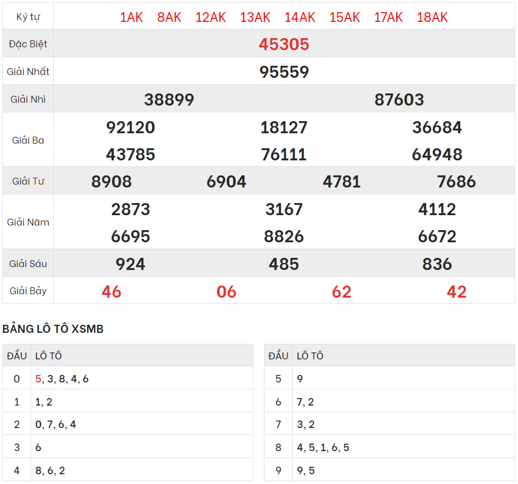This screenshot has width=518, height=484.
Task: Click the special prize number 45305
Action: coord(284,44)
